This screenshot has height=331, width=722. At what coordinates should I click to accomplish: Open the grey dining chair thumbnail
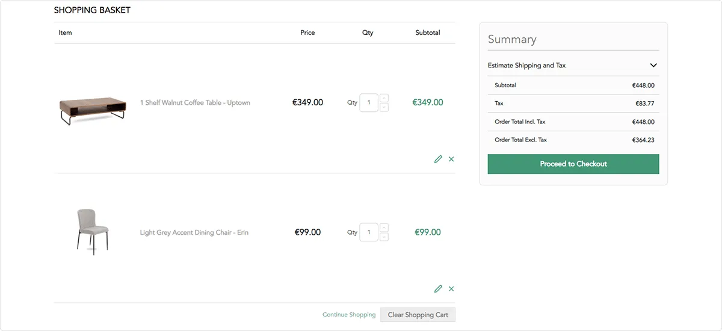93,231
